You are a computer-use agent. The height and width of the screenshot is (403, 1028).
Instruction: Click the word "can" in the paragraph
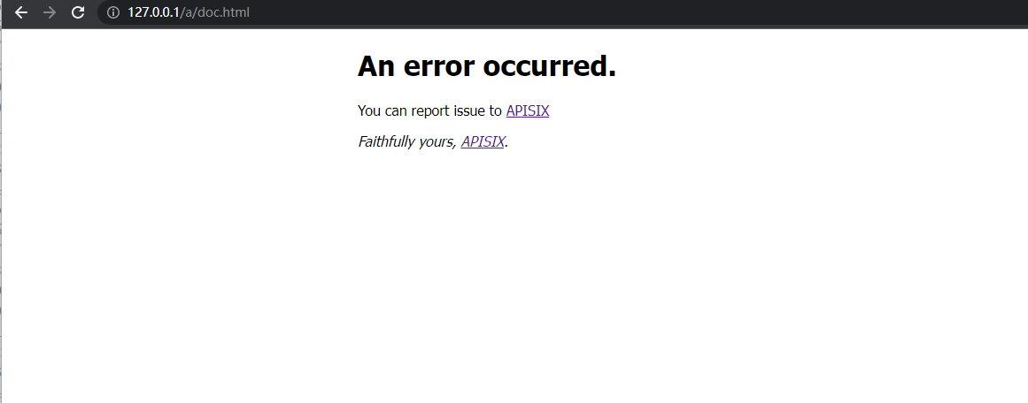pyautogui.click(x=396, y=112)
